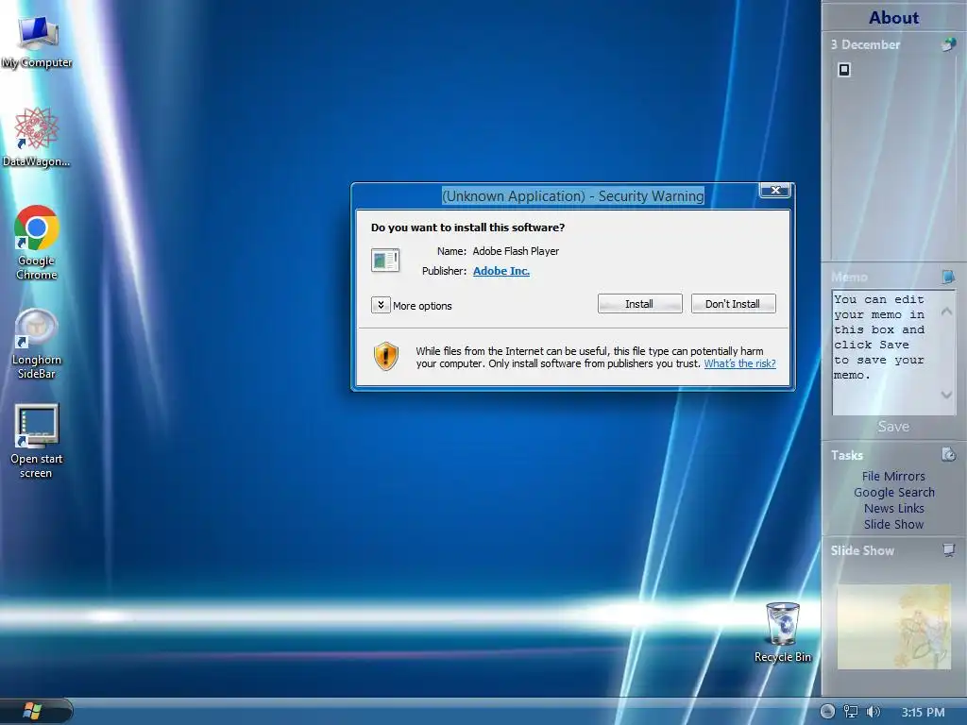The image size is (967, 725).
Task: Open the Adobe Inc. publisher link
Action: coord(501,271)
